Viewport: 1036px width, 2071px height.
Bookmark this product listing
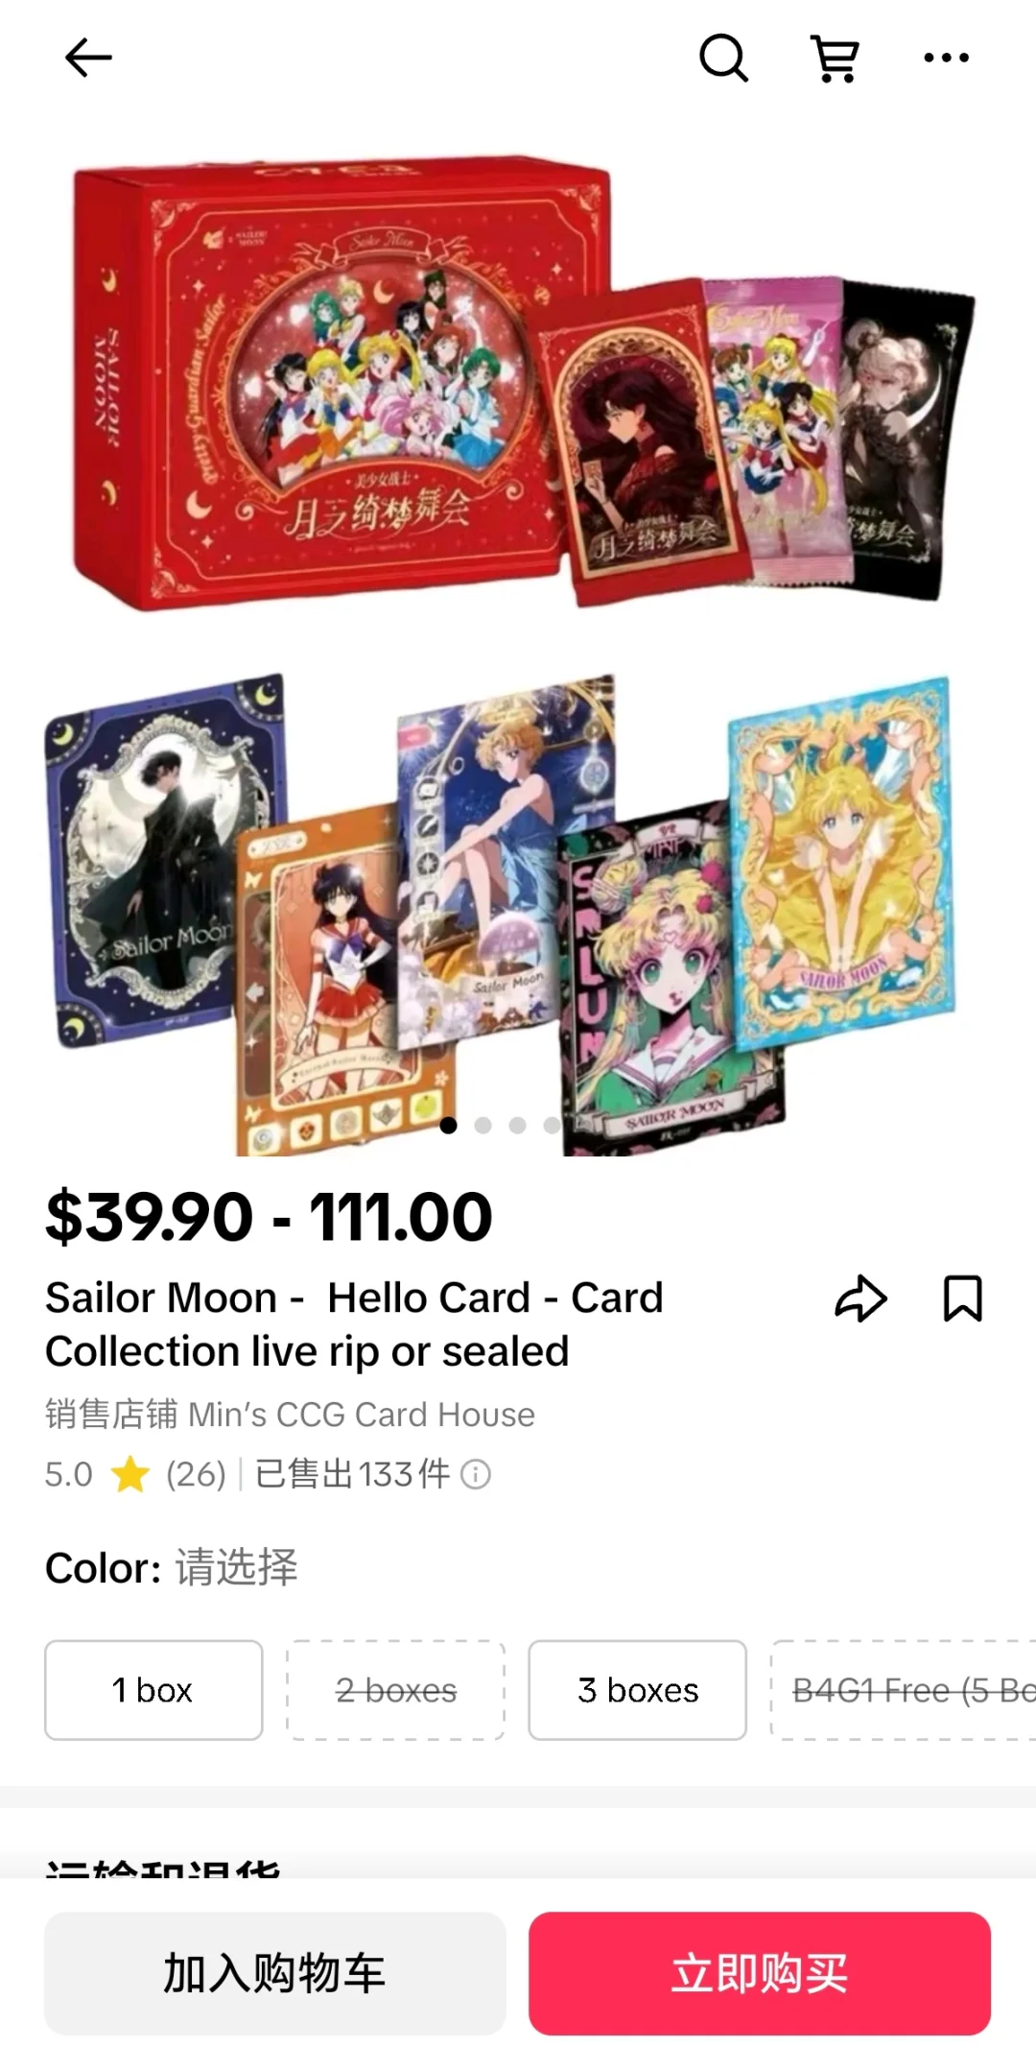pos(963,1298)
